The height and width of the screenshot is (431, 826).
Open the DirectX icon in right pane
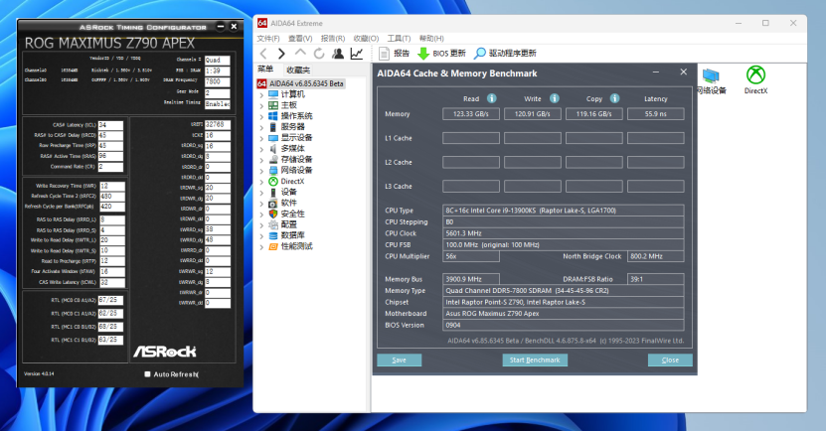pos(756,80)
